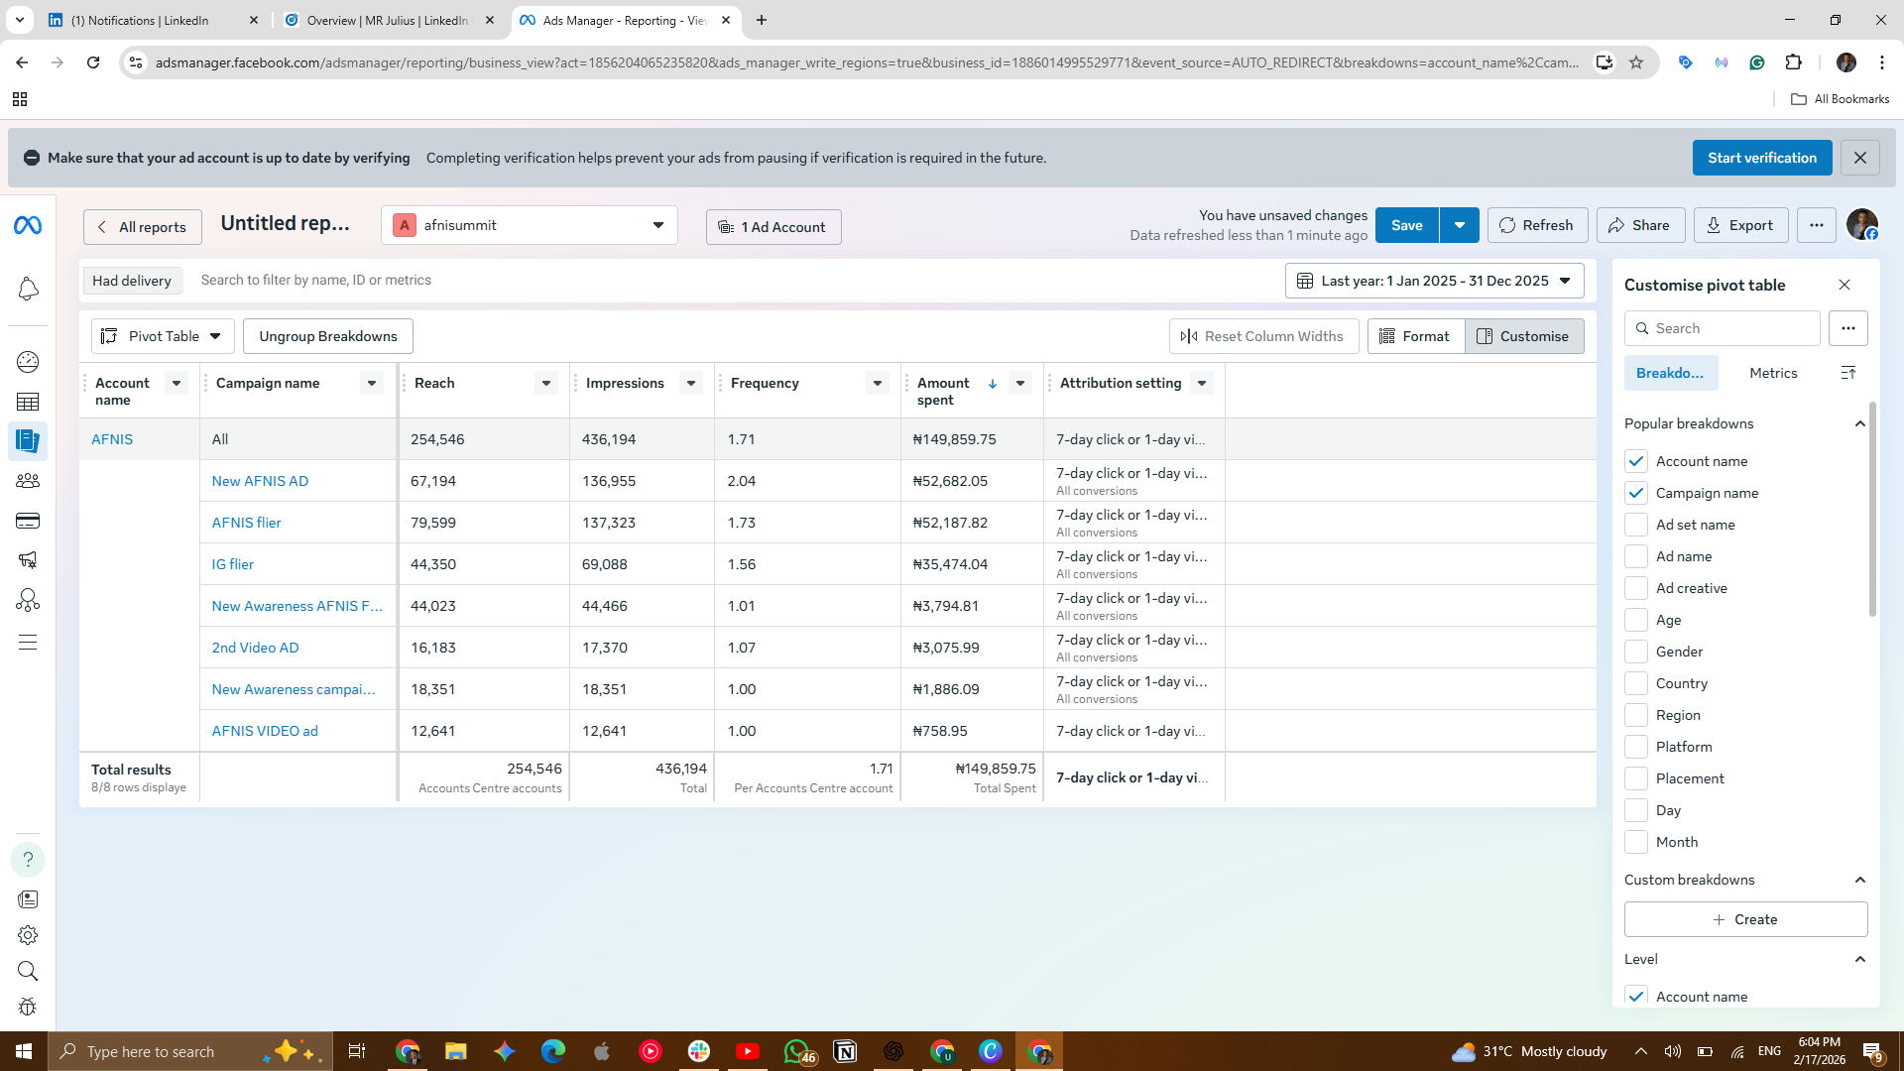Viewport: 1904px width, 1071px height.
Task: Open Settings gear in left sidebar
Action: click(28, 935)
